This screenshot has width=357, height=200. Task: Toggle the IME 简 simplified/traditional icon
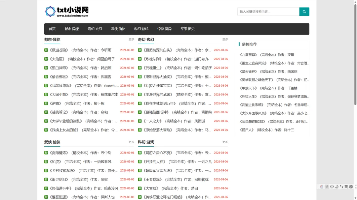(x=346, y=186)
